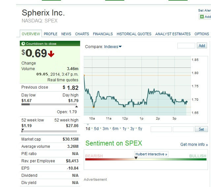Click the Countdown to close clock icon
The width and height of the screenshot is (211, 187).
[23, 43]
